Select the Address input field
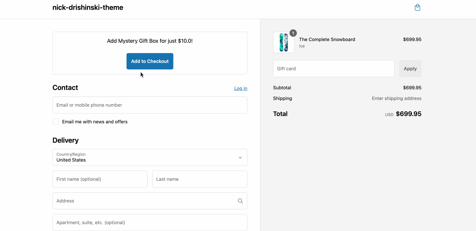Screen dimensions: 476x231 (x=144, y=201)
